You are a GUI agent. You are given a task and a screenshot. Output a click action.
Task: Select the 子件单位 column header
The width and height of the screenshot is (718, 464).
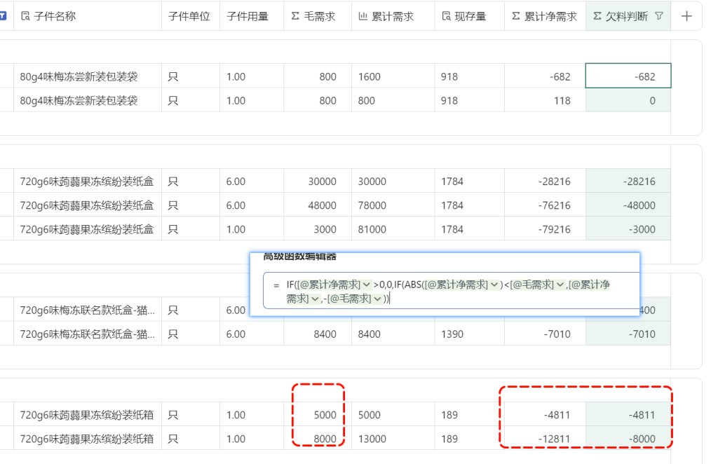pos(191,16)
